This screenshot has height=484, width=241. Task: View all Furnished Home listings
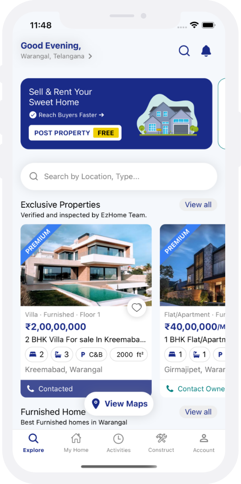pyautogui.click(x=198, y=412)
